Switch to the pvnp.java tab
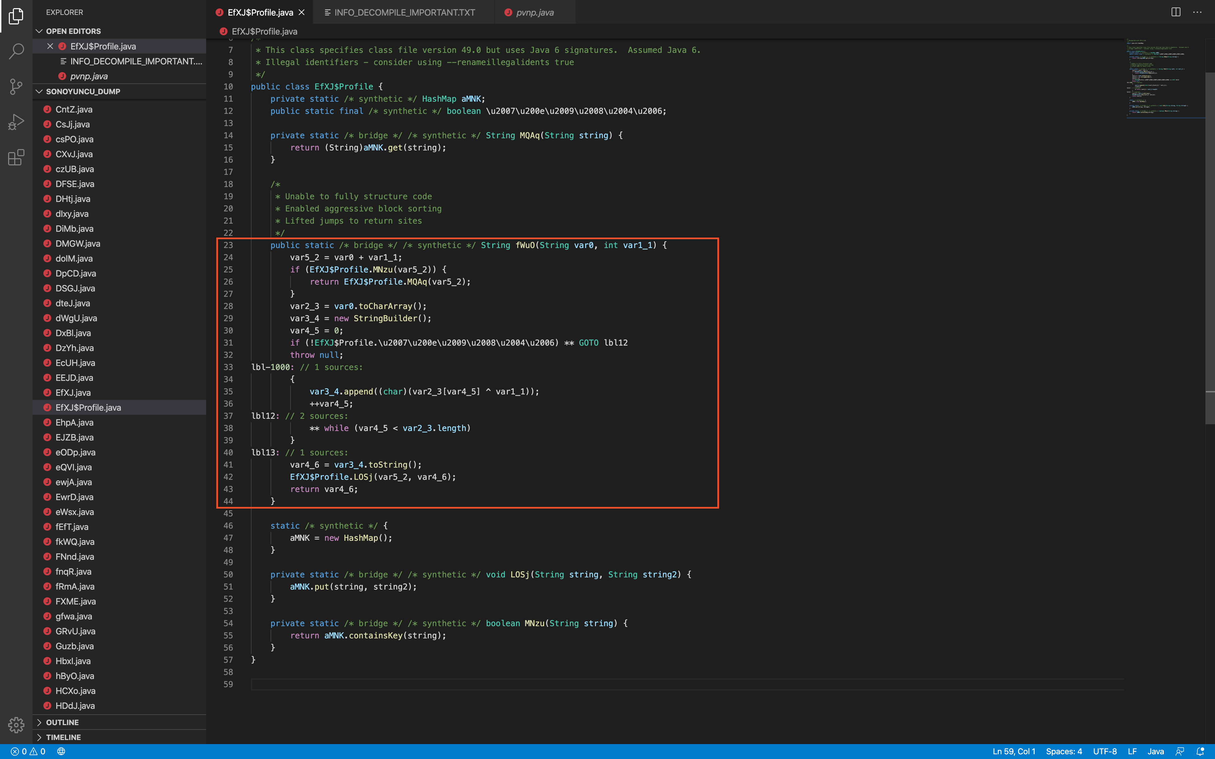This screenshot has height=759, width=1215. [535, 12]
